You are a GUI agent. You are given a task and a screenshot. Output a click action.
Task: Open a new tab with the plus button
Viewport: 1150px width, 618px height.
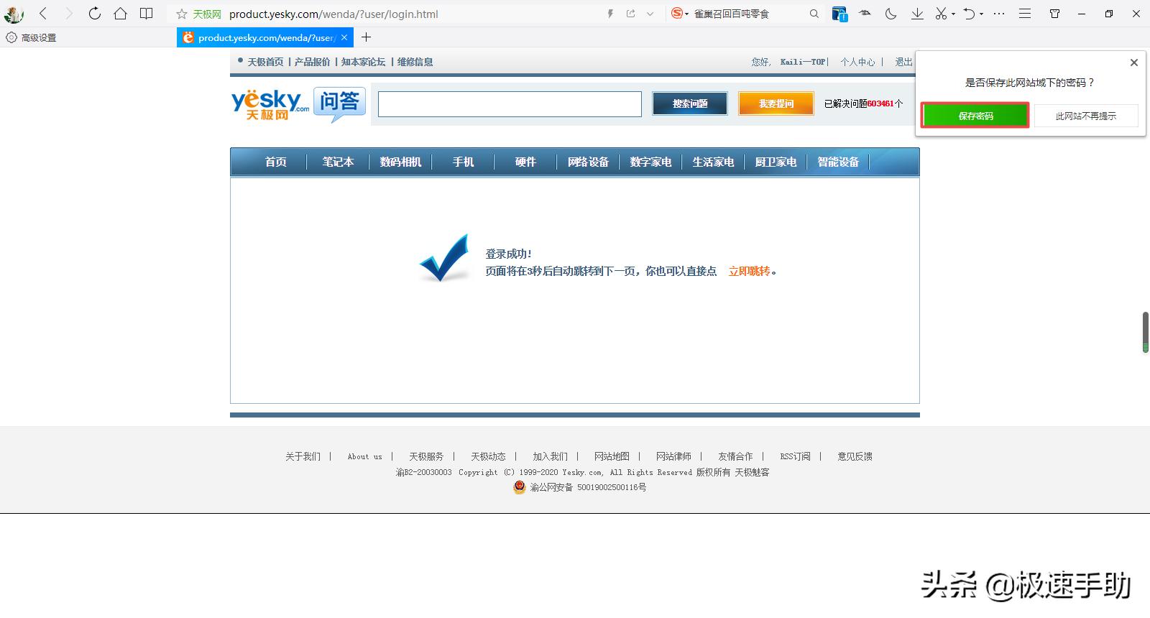click(x=366, y=37)
